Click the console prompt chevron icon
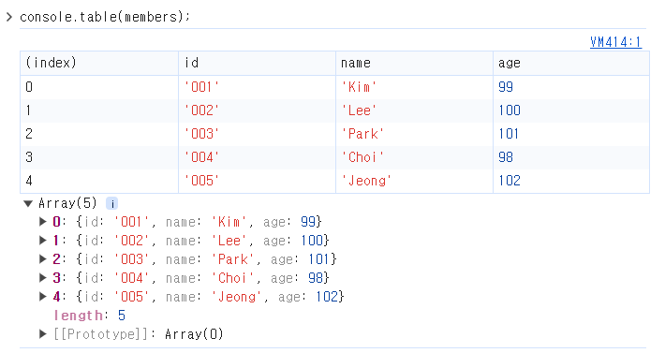 [9, 17]
